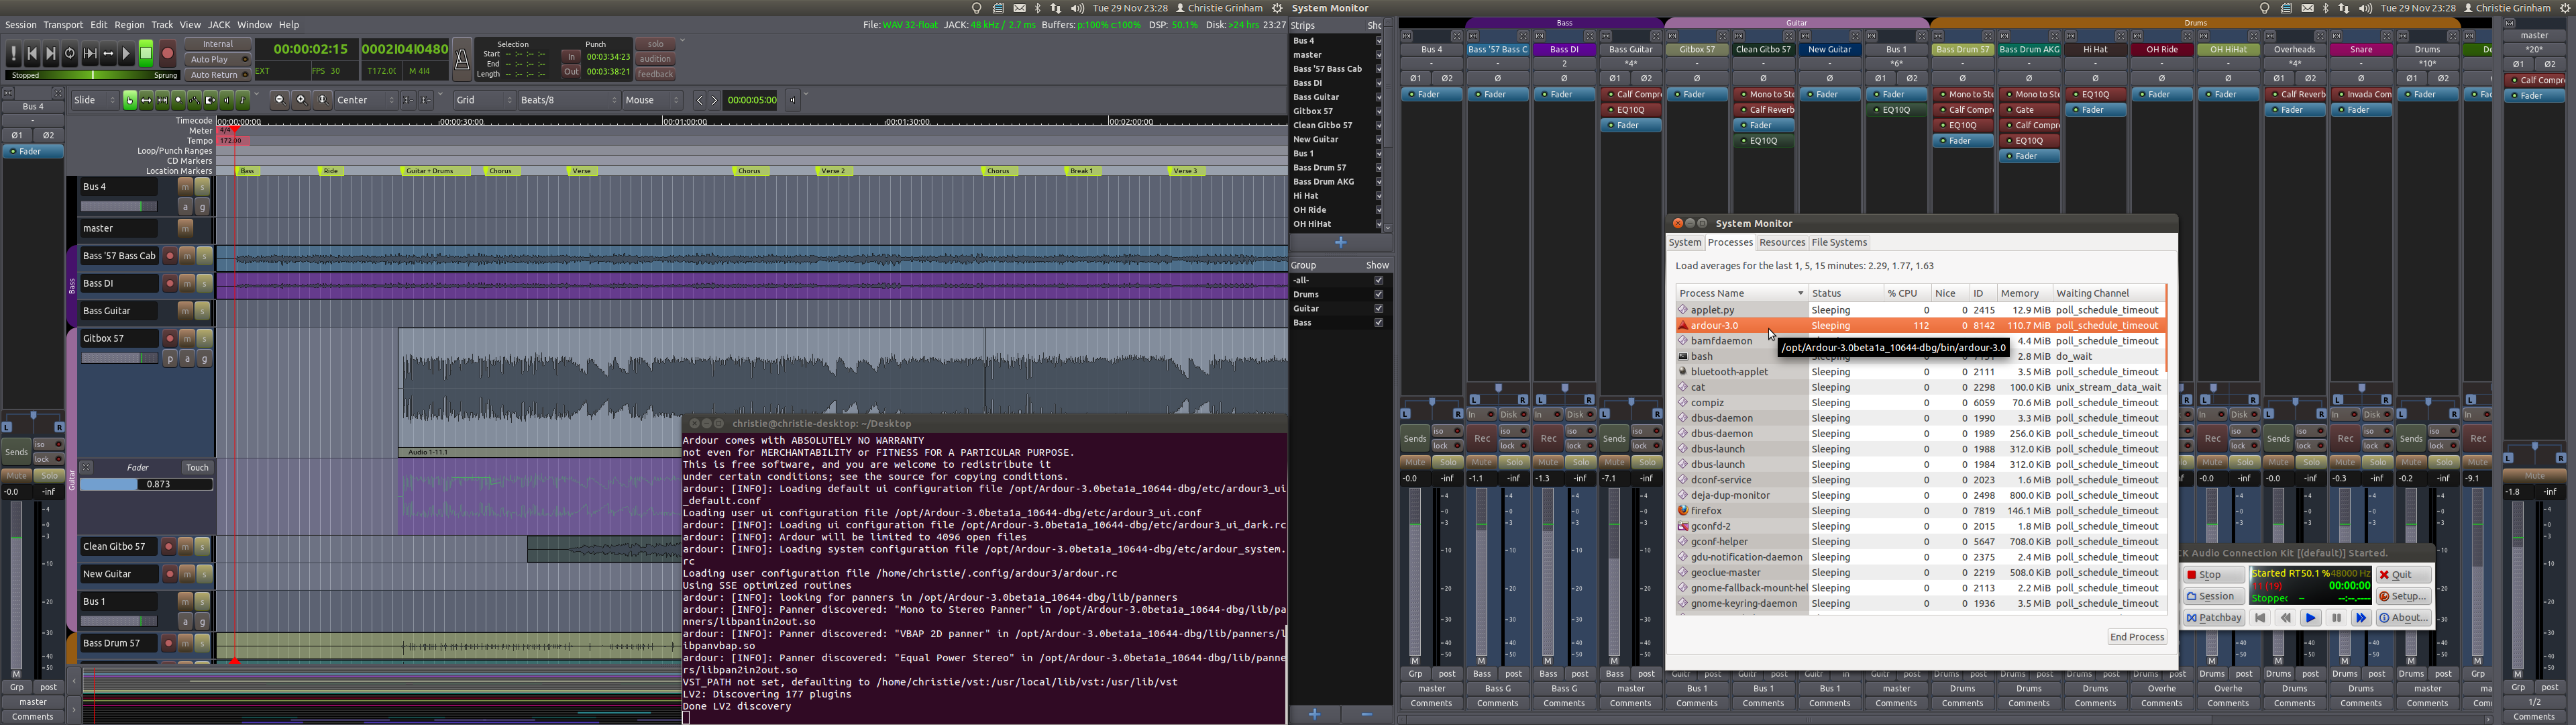Toggle visibility checkbox for Hi Hat strip
The height and width of the screenshot is (725, 2576).
[x=1378, y=195]
